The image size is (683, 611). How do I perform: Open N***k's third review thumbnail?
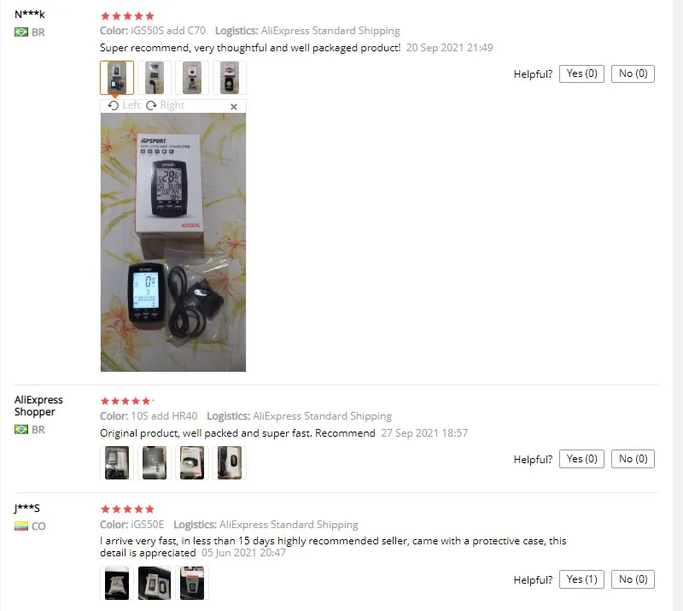191,78
